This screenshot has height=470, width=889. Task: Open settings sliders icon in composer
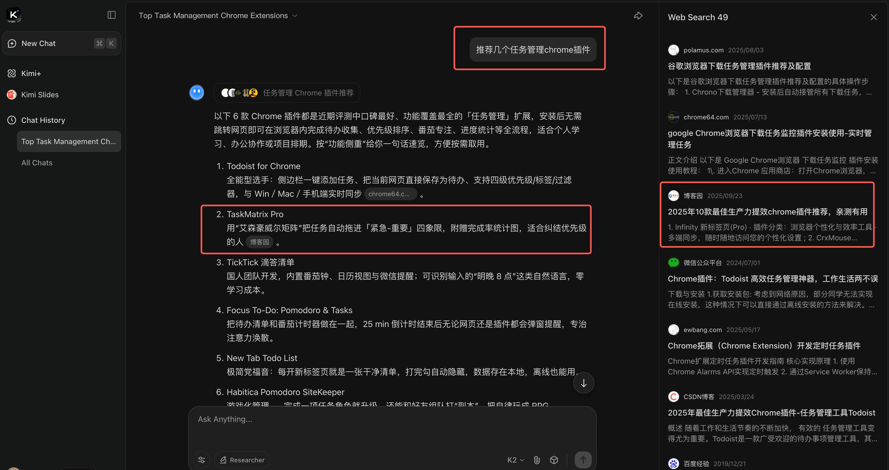pos(202,460)
